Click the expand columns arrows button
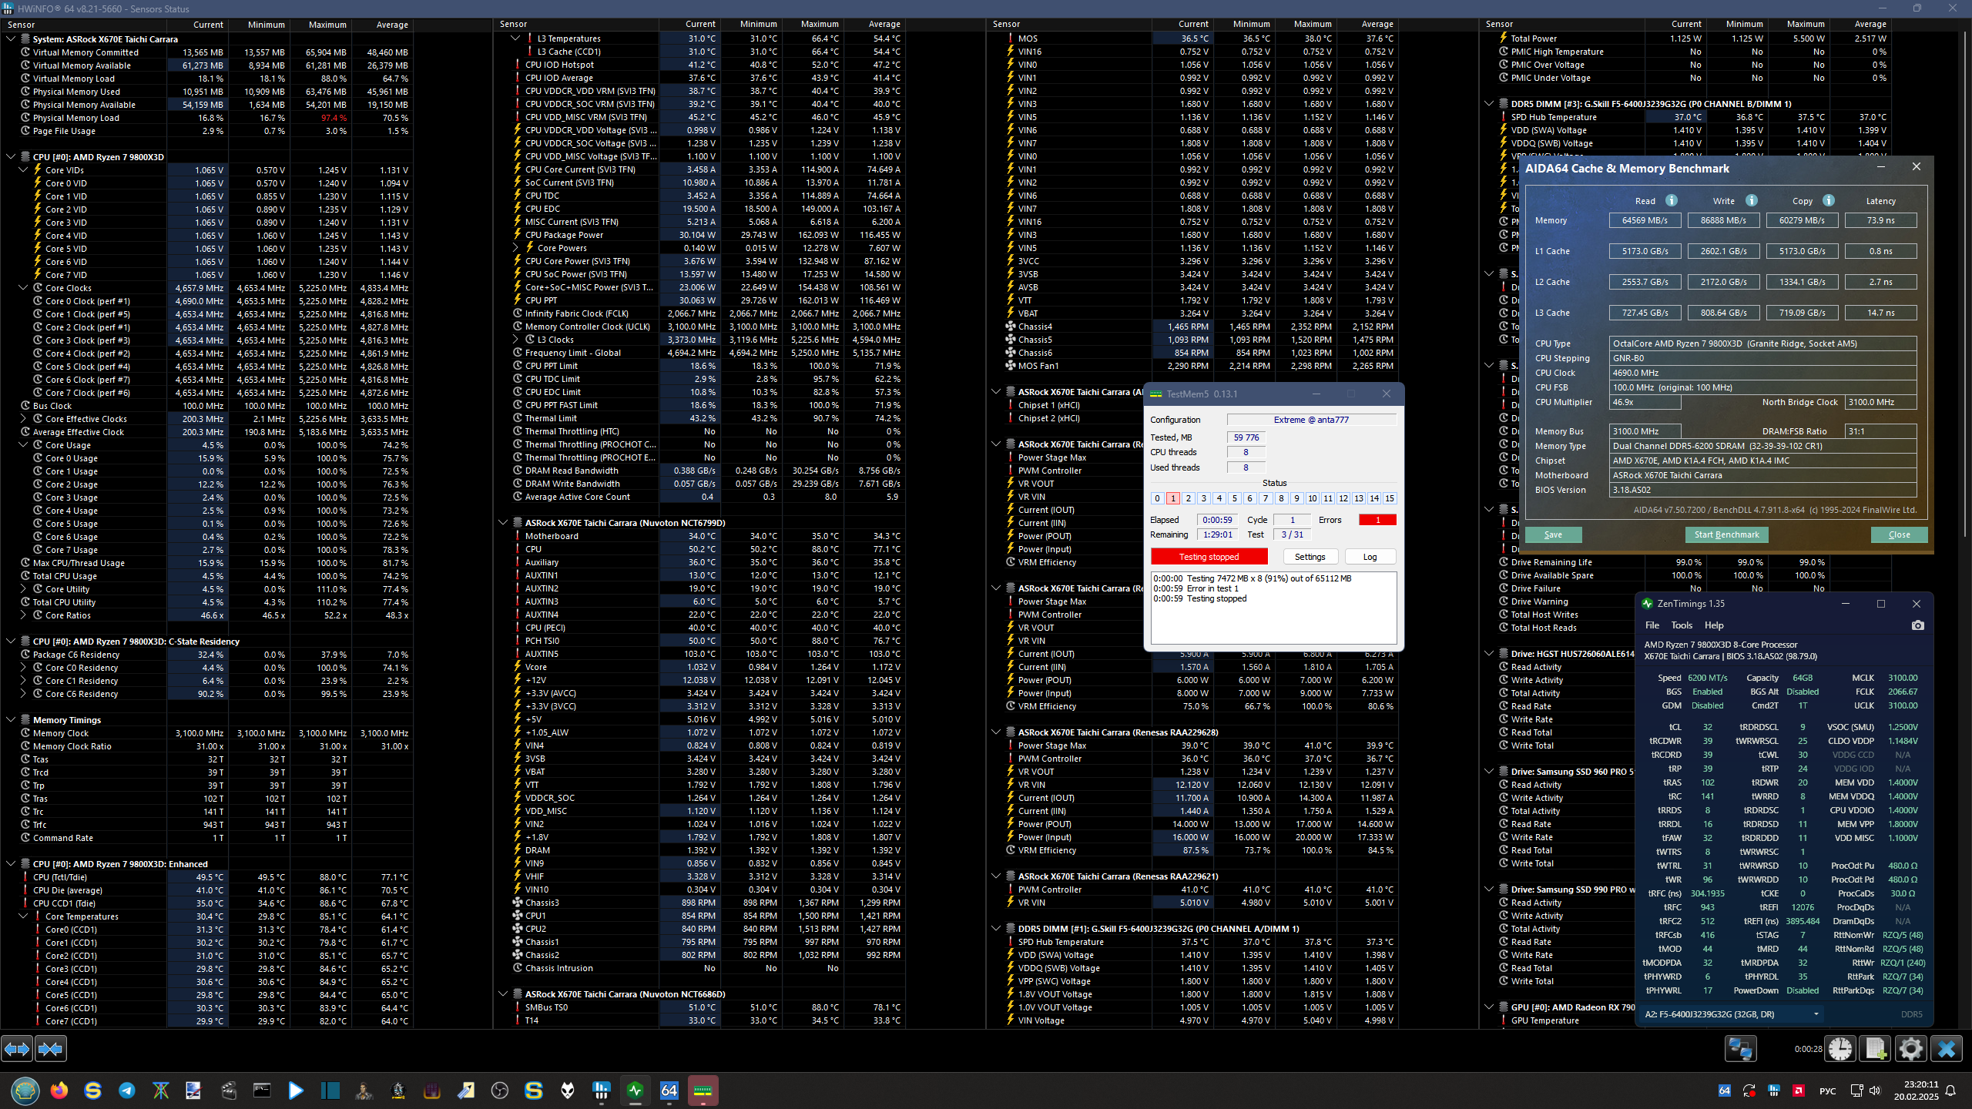This screenshot has height=1109, width=1972. coord(17,1048)
